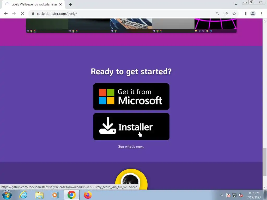Image resolution: width=267 pixels, height=200 pixels.
Task: Open the Chrome profile avatar menu
Action: pyautogui.click(x=253, y=14)
